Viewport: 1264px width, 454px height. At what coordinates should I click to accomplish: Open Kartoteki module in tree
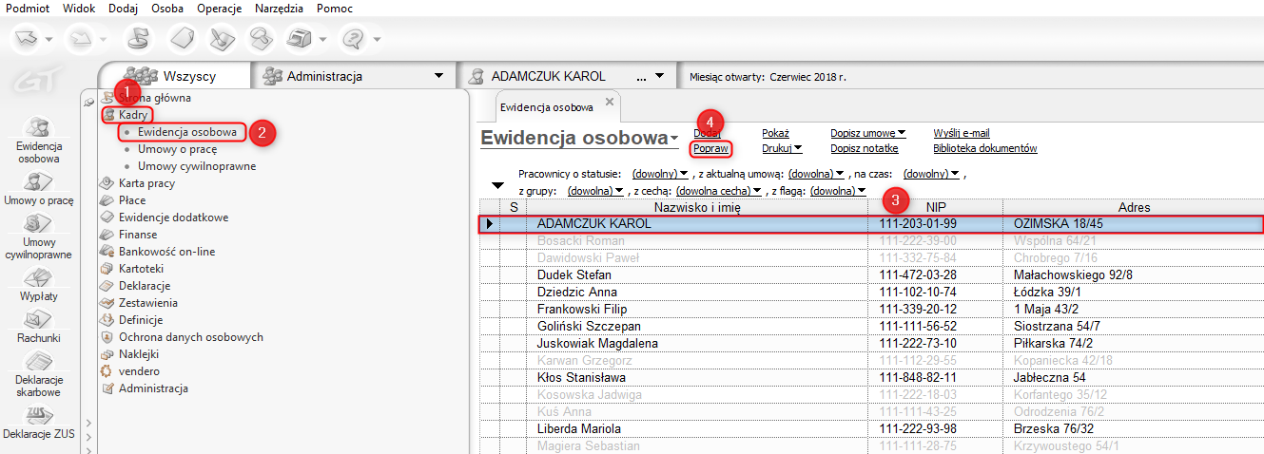click(141, 269)
